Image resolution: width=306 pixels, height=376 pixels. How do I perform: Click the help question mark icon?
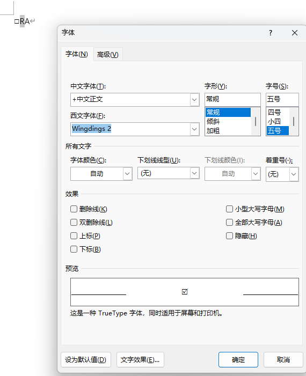point(271,33)
